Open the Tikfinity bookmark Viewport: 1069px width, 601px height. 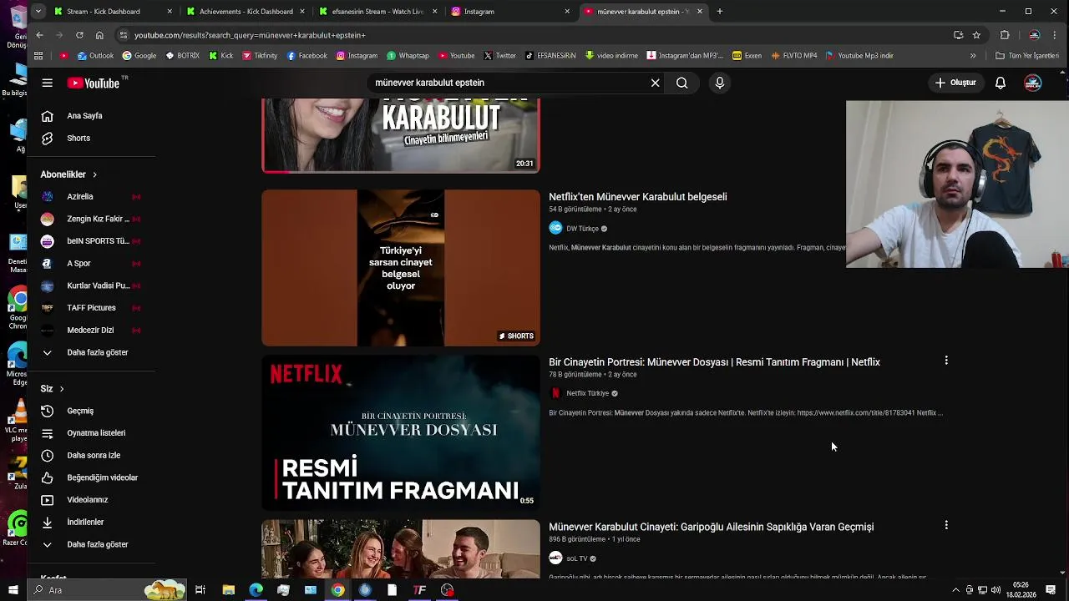(x=260, y=56)
